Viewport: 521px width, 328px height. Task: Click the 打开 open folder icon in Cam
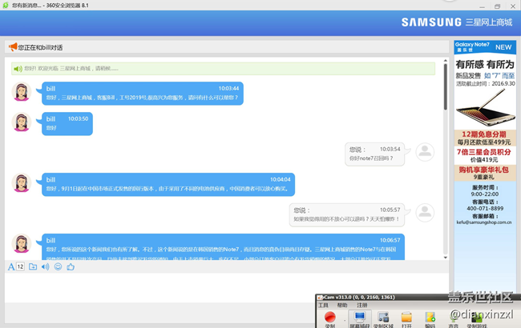click(406, 319)
